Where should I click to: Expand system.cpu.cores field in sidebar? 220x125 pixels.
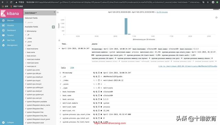33,70
